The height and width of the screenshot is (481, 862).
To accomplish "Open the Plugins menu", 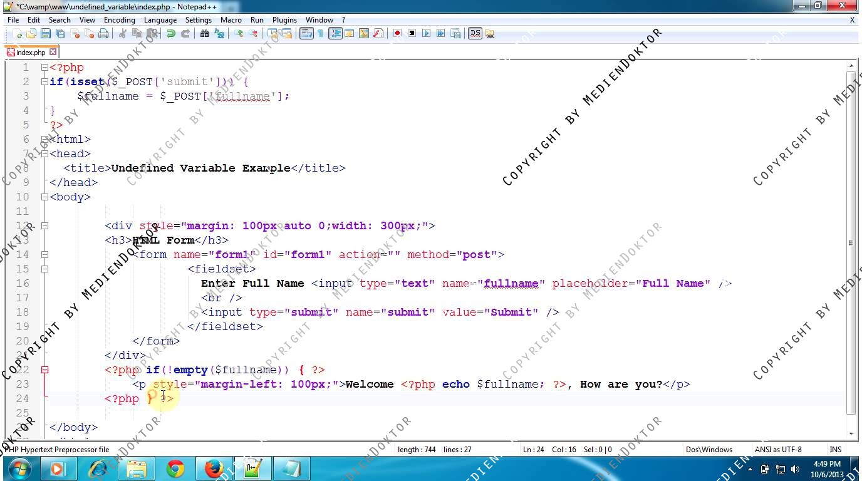I will 284,20.
